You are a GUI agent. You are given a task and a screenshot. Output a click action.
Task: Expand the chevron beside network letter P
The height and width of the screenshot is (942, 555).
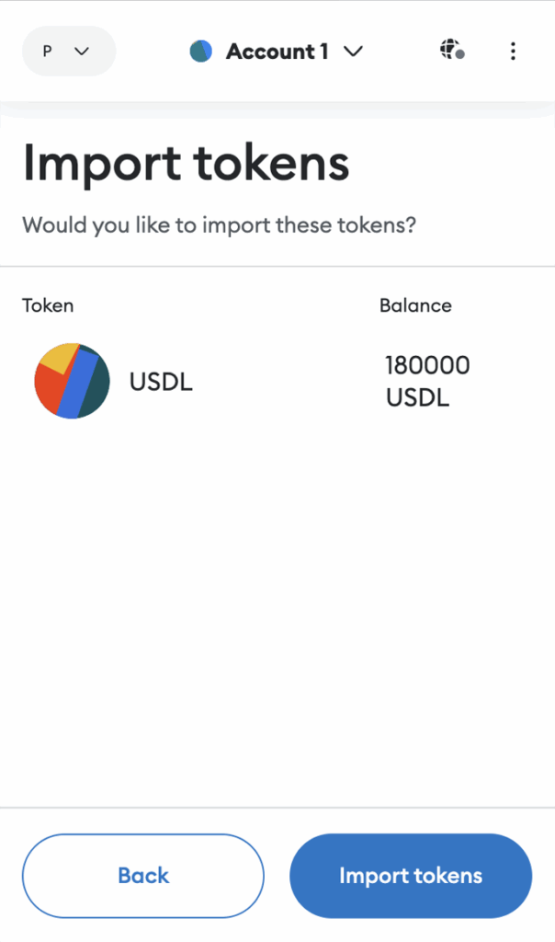(82, 52)
